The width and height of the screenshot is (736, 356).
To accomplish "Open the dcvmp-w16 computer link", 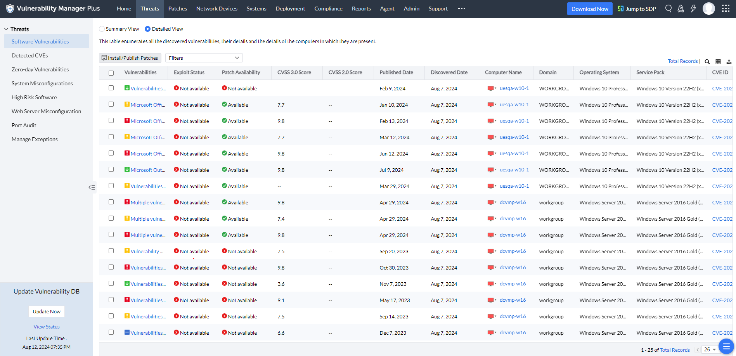I will pyautogui.click(x=512, y=202).
